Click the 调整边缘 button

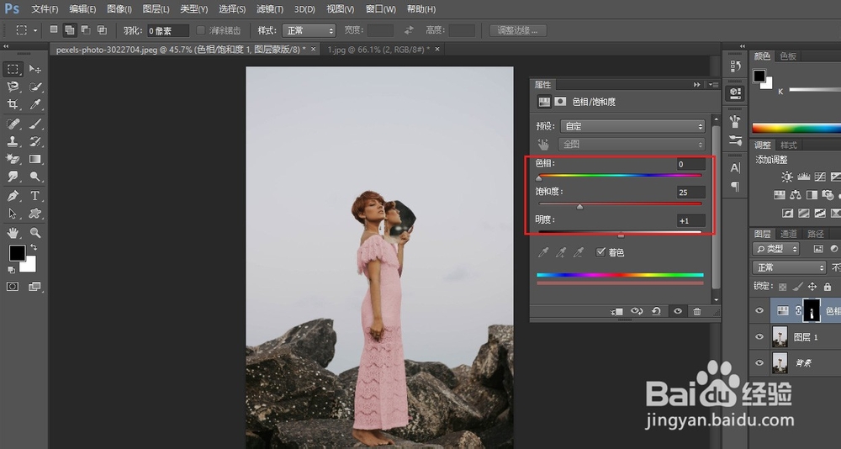click(x=518, y=30)
